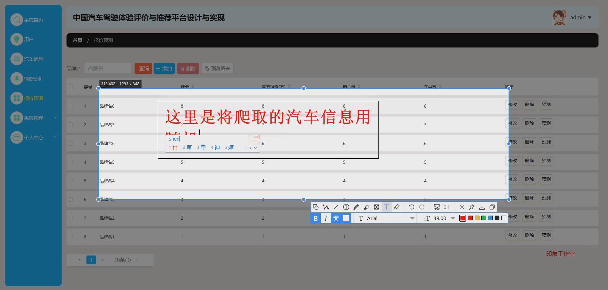Toggle the select-all checkbox in table header
Image resolution: width=608 pixels, height=290 pixels.
point(70,86)
